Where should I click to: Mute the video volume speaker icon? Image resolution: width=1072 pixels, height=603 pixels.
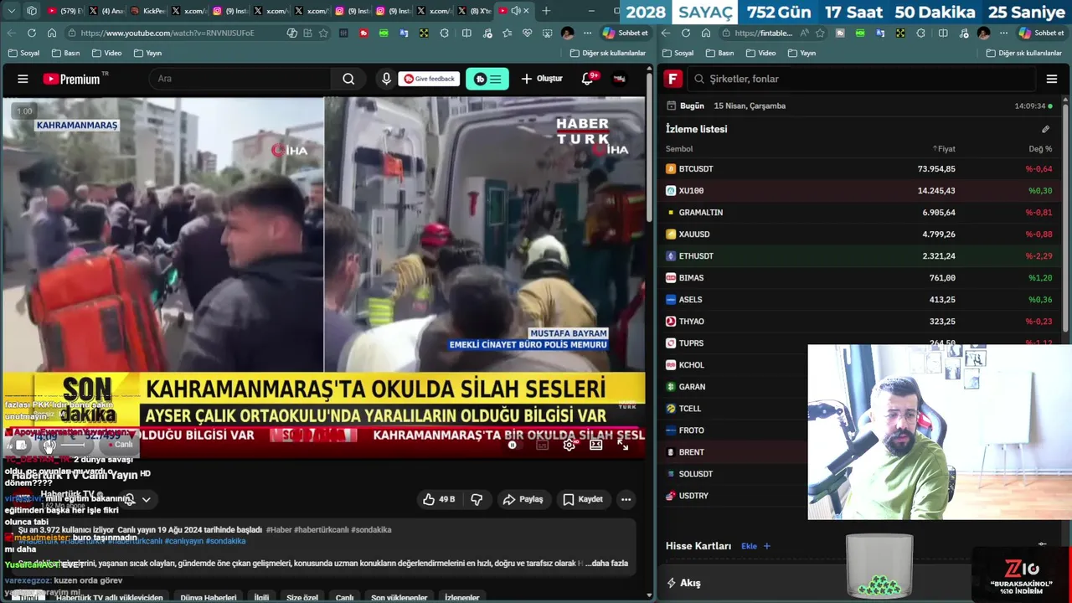(49, 445)
